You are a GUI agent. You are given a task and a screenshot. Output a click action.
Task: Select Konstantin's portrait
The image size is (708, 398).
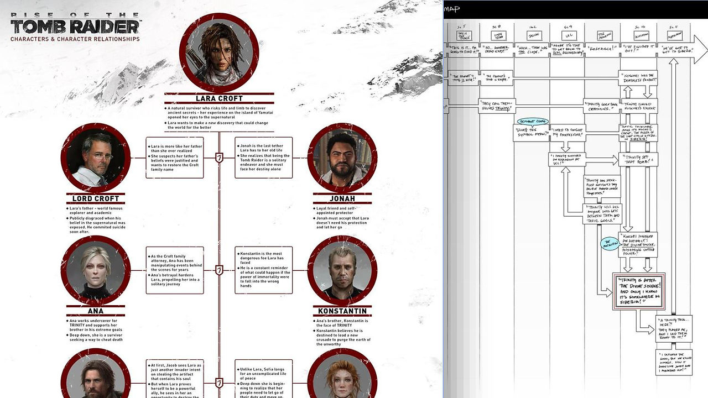click(x=342, y=270)
